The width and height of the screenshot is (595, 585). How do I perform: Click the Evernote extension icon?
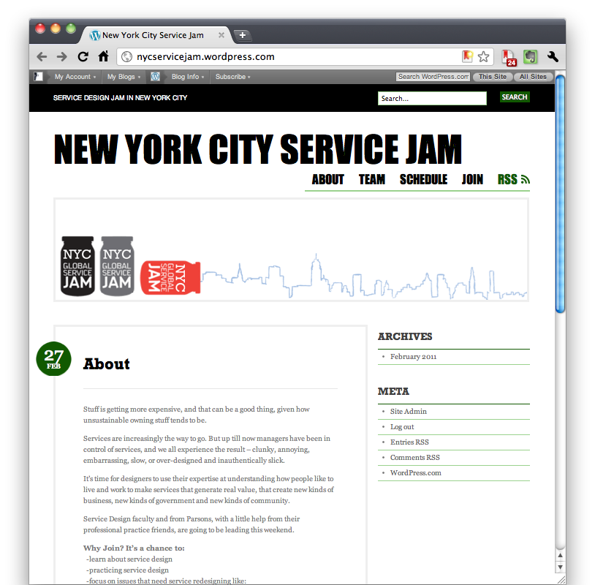(528, 56)
